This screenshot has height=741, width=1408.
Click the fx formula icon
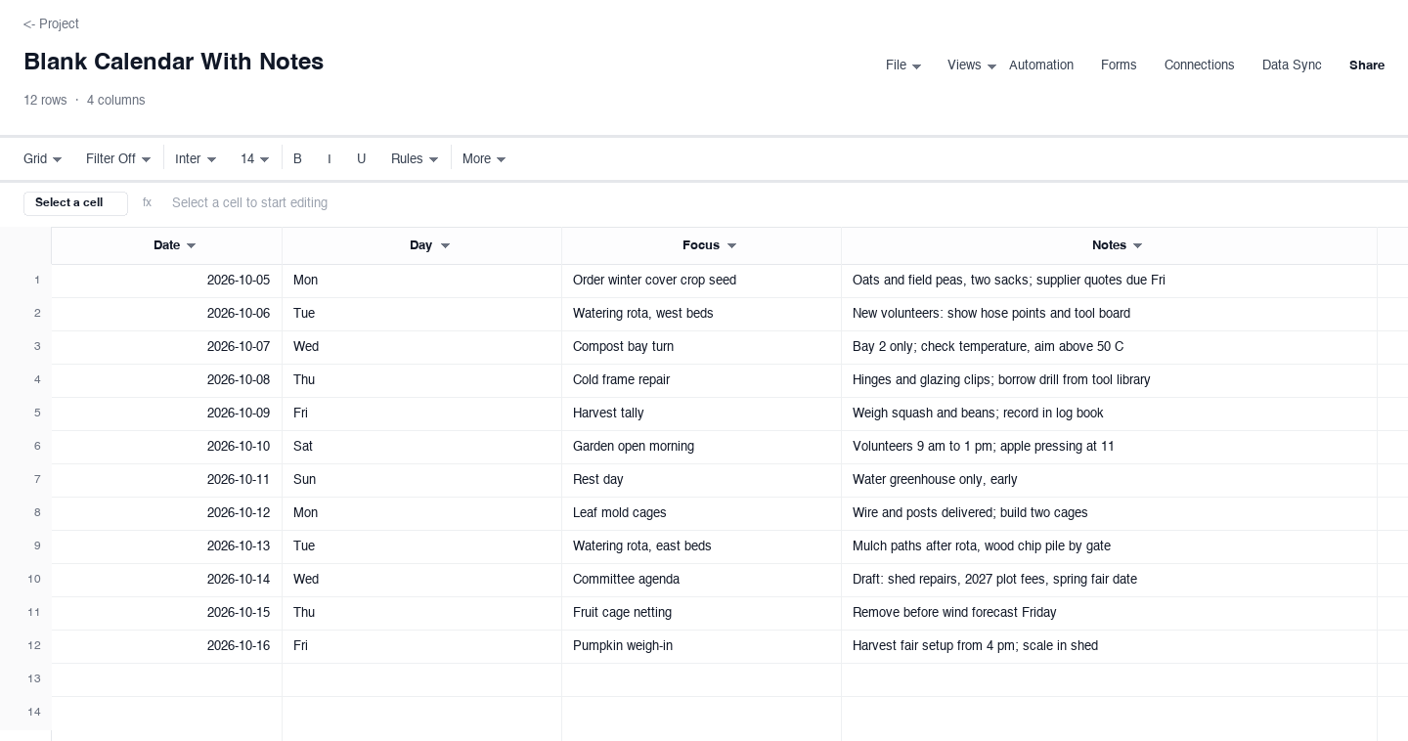point(147,203)
